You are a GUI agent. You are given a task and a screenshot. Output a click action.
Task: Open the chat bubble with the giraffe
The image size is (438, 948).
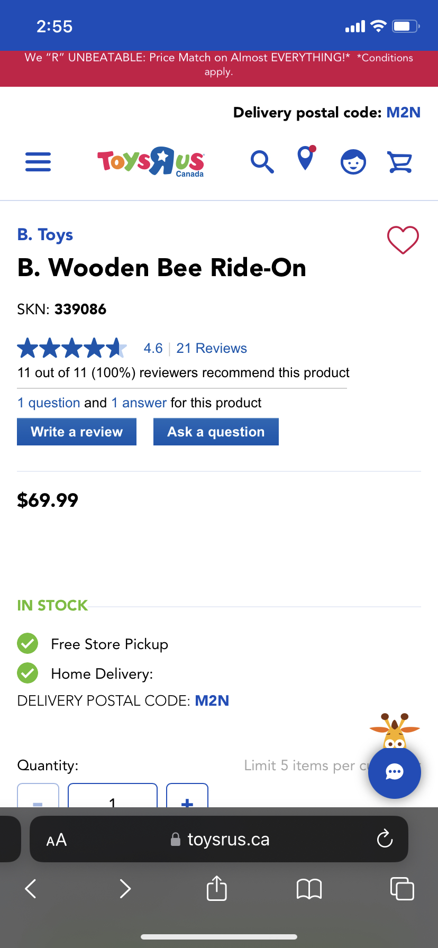(x=394, y=772)
